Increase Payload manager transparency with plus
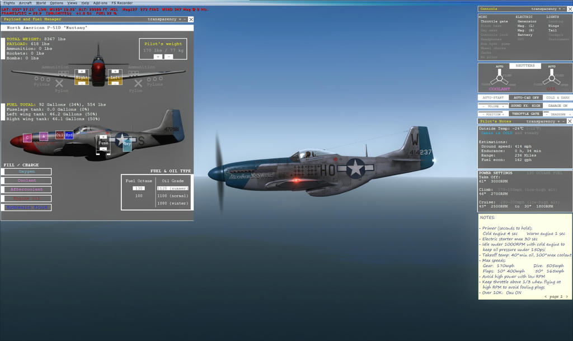The image size is (573, 341). click(180, 20)
